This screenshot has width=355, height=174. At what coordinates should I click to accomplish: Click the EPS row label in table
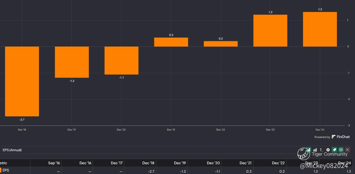6,170
